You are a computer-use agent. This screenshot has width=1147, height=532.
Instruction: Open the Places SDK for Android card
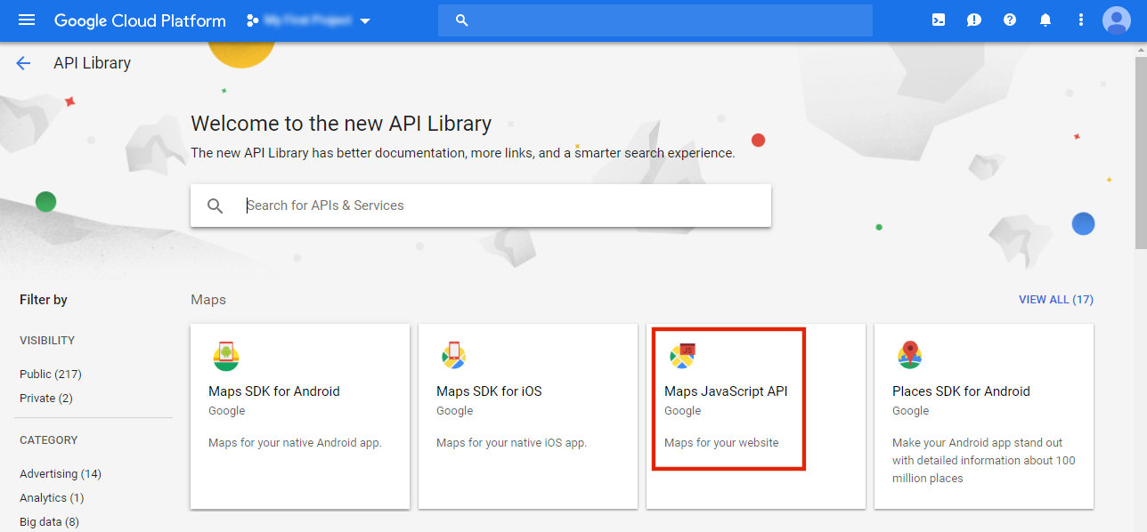click(x=984, y=416)
